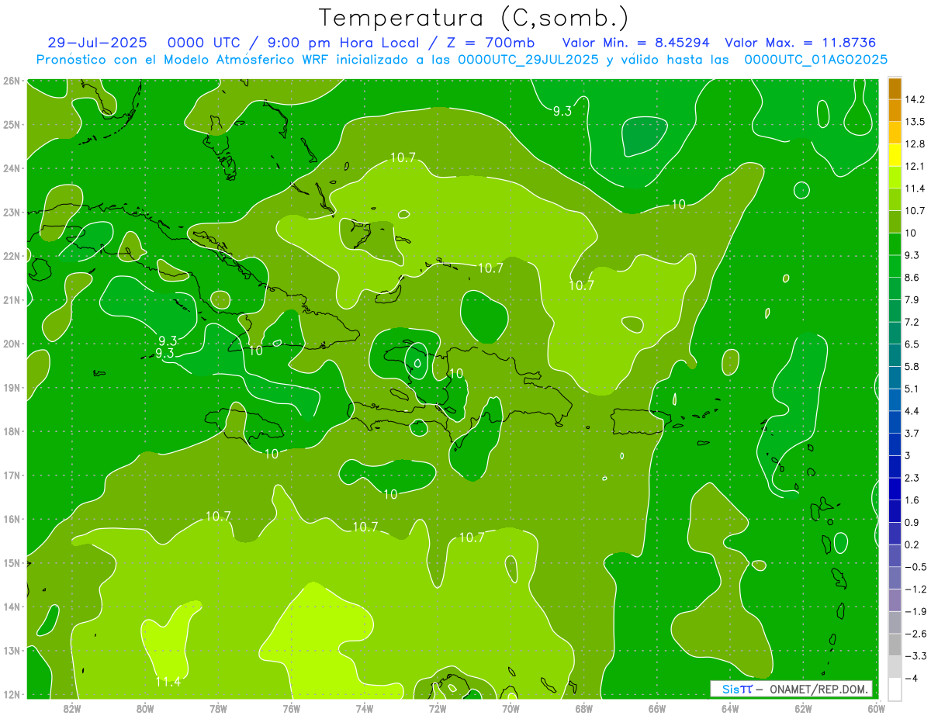
Task: Click legend value "3.7"
Action: [x=912, y=433]
